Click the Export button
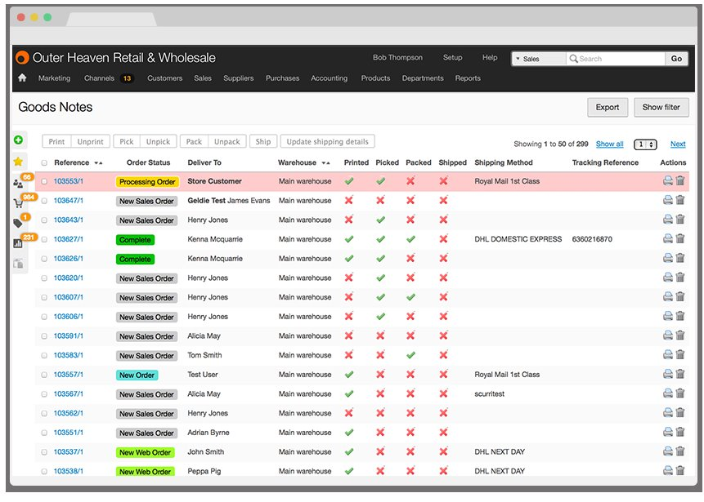The width and height of the screenshot is (704, 502). pos(608,108)
